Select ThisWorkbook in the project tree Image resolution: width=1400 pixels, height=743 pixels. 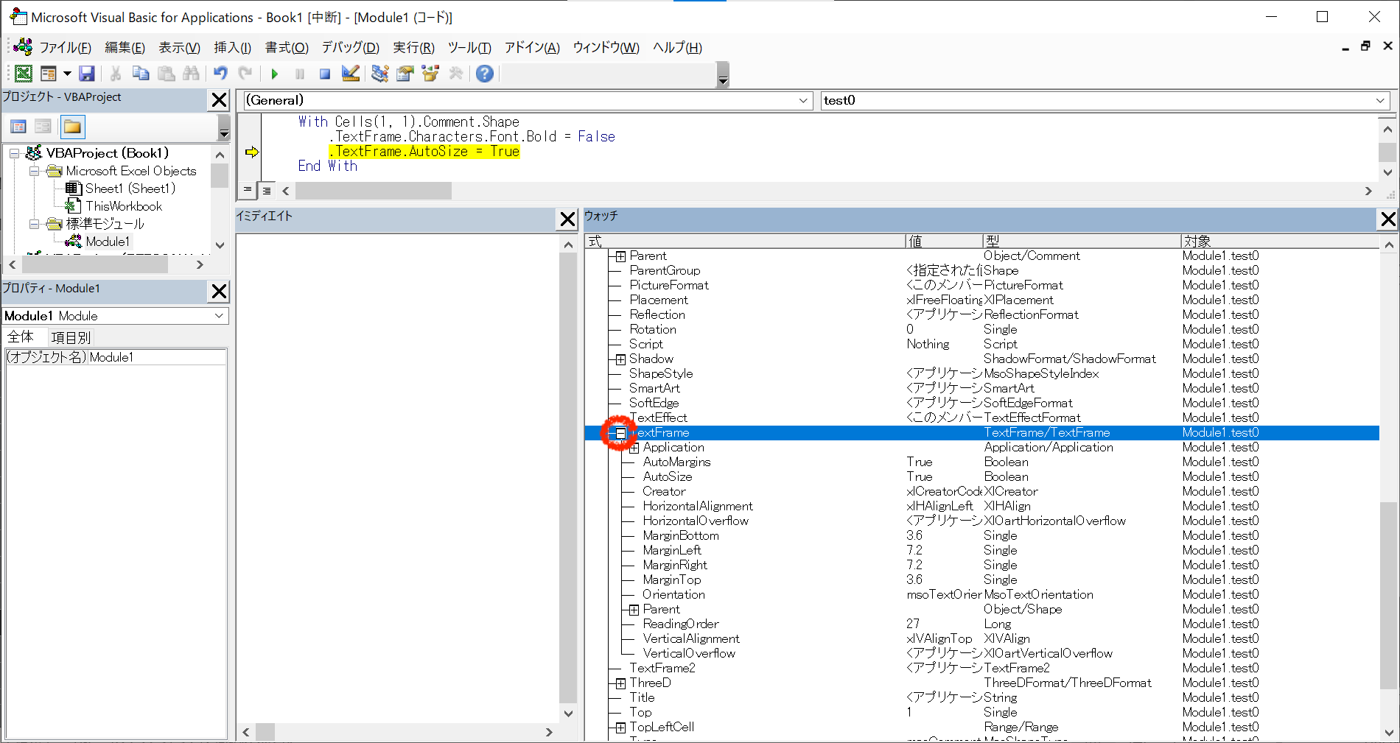[x=124, y=206]
